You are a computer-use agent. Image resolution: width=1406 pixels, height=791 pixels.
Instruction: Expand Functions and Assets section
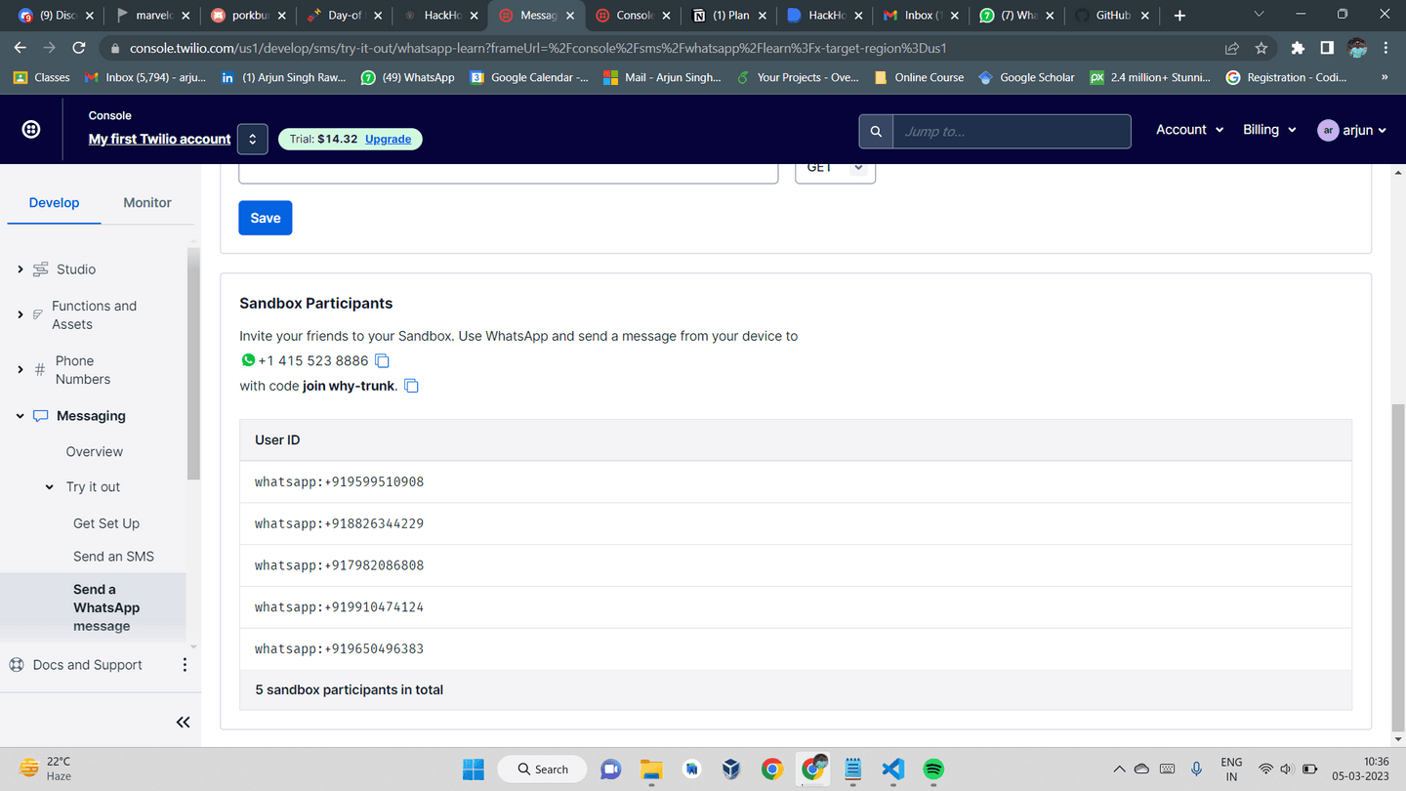(21, 314)
